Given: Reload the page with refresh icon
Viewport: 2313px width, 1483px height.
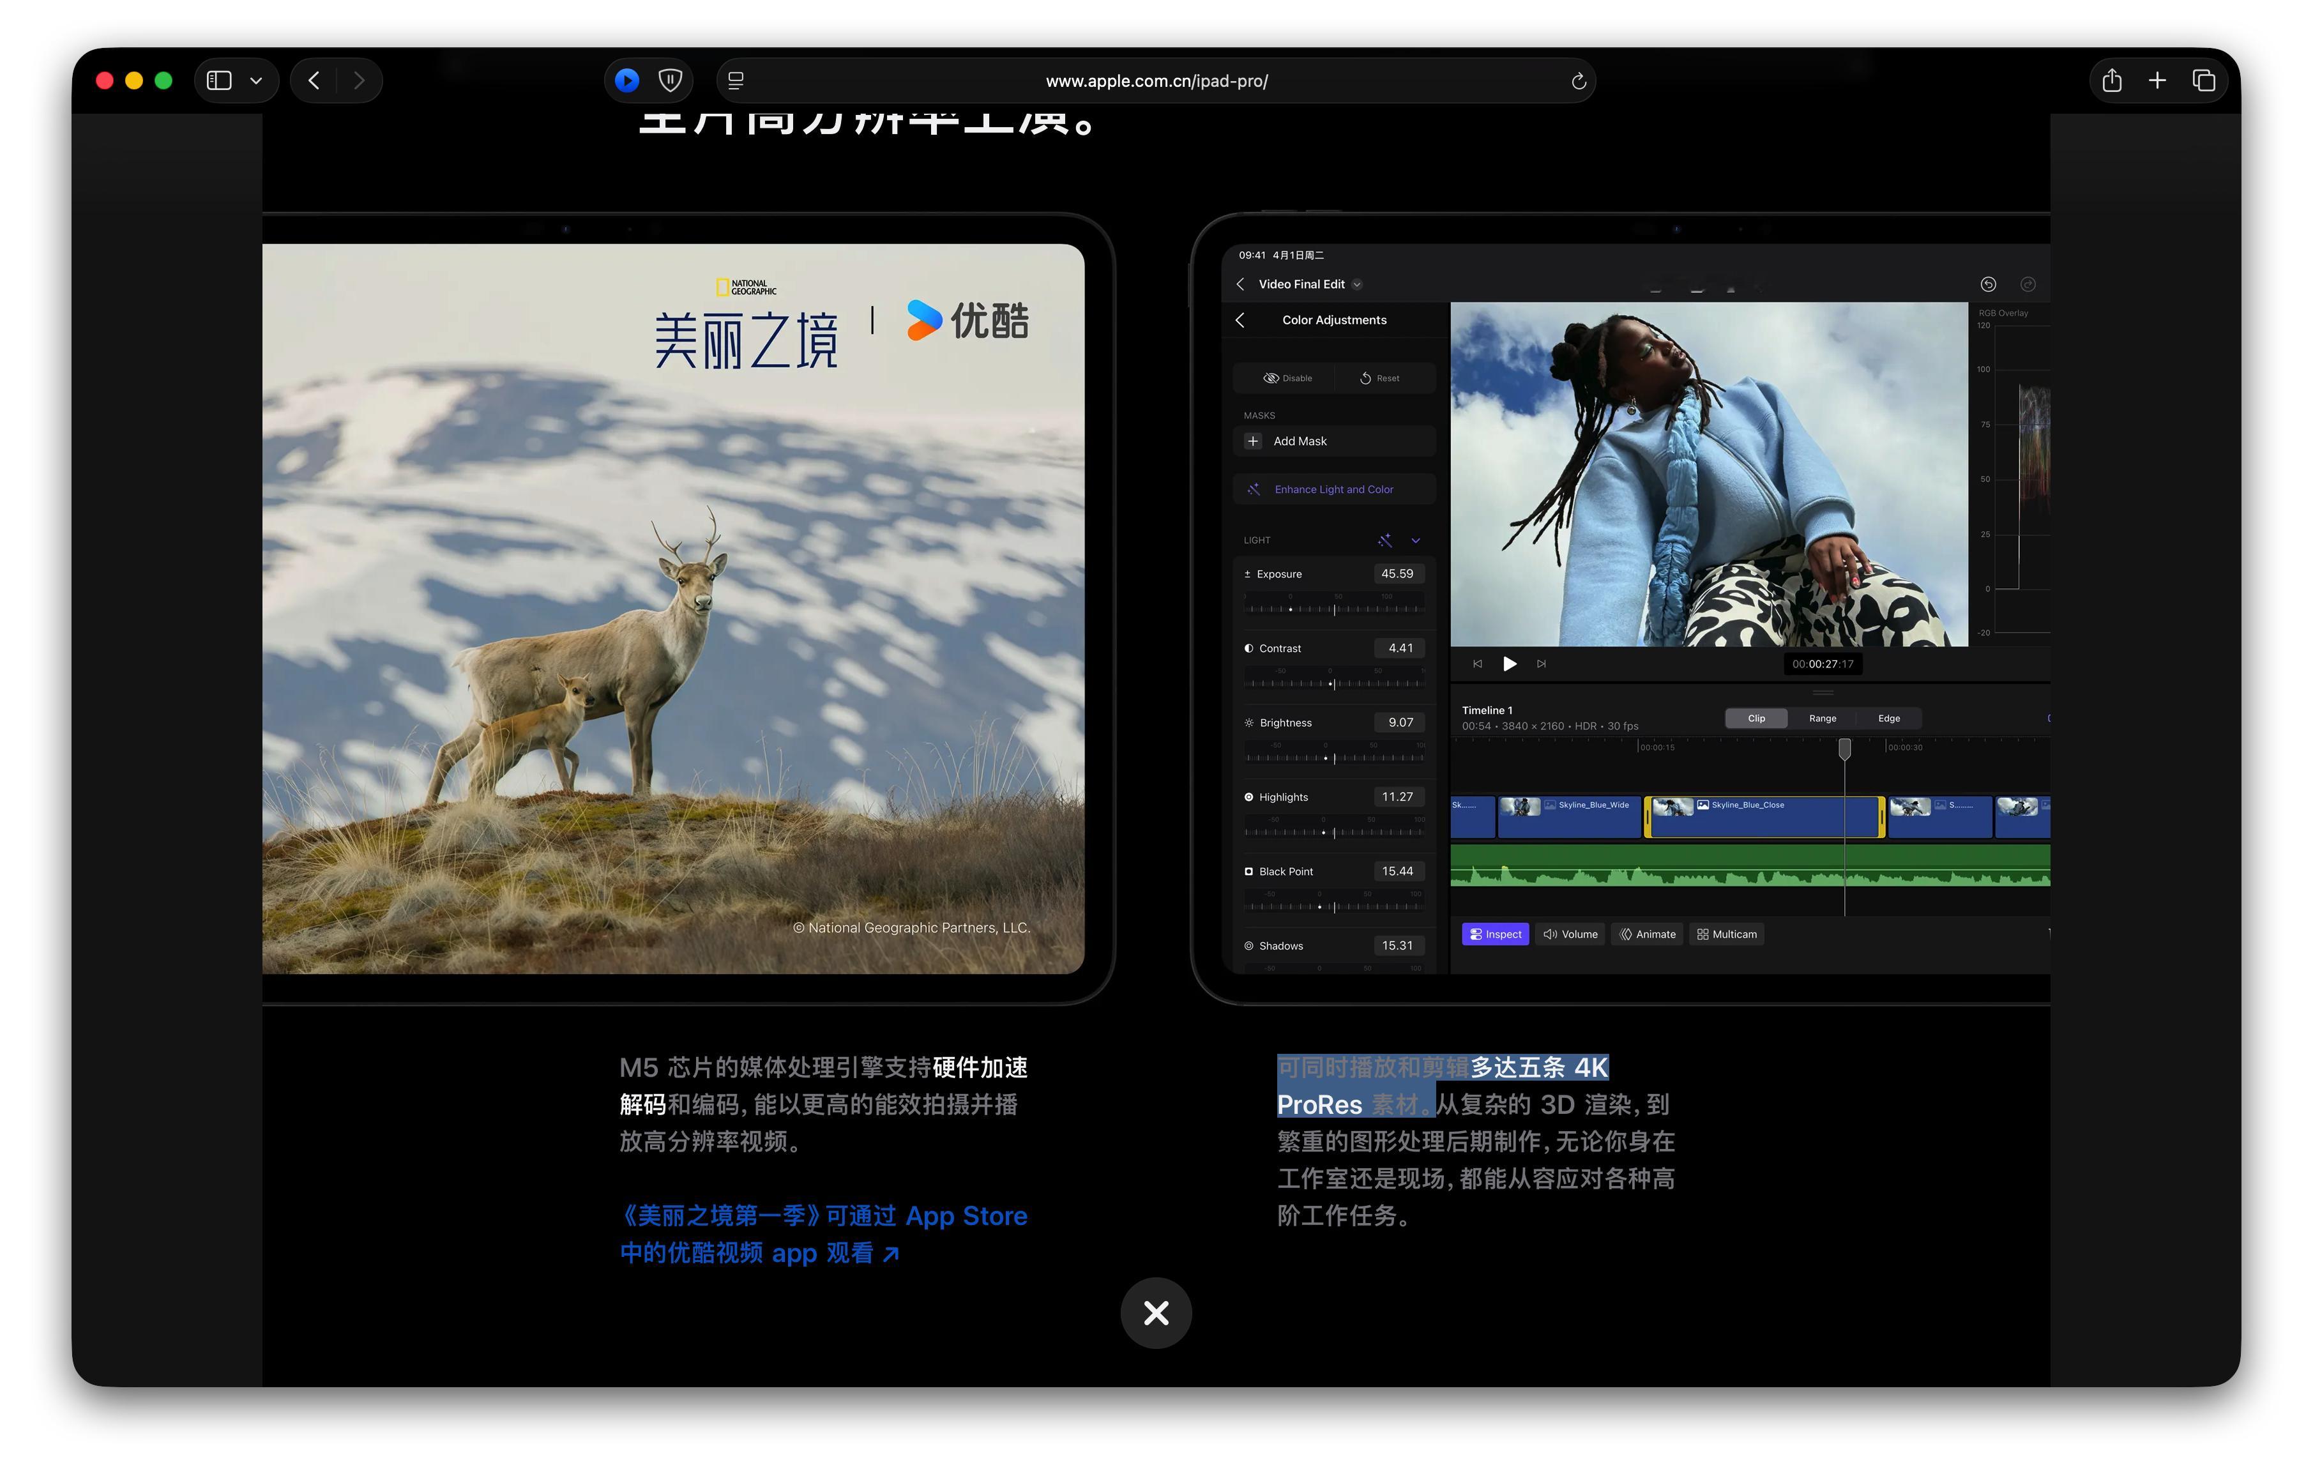Looking at the screenshot, I should (1578, 82).
